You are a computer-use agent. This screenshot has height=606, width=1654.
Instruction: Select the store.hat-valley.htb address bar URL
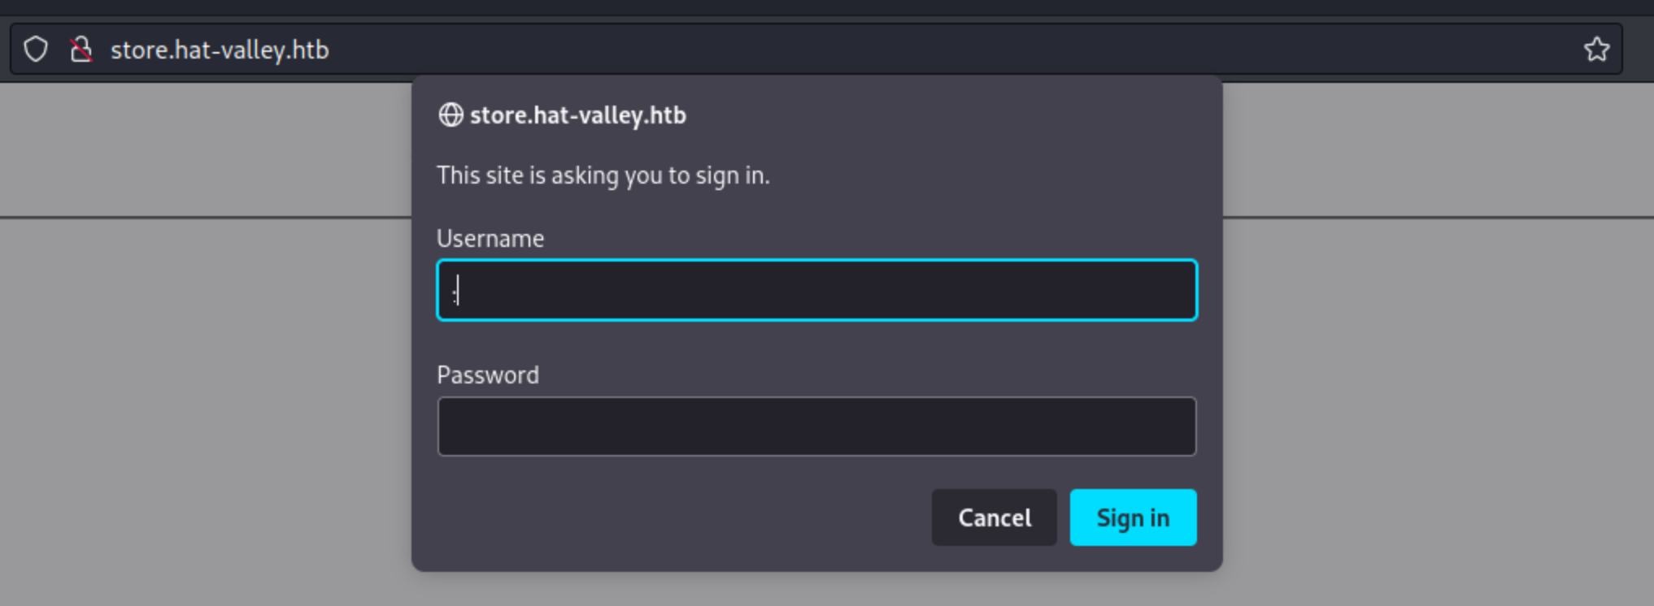(220, 50)
